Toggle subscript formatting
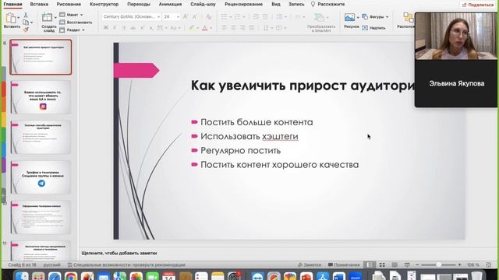This screenshot has height=280, width=499. 151,28
